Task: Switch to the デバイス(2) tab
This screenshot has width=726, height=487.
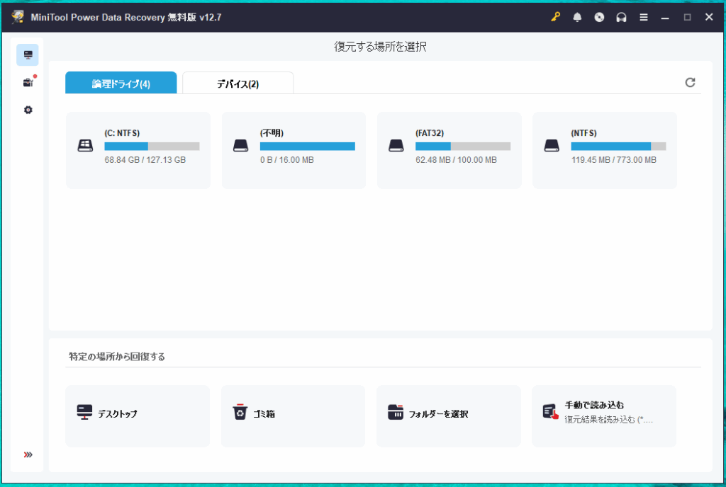Action: (238, 84)
